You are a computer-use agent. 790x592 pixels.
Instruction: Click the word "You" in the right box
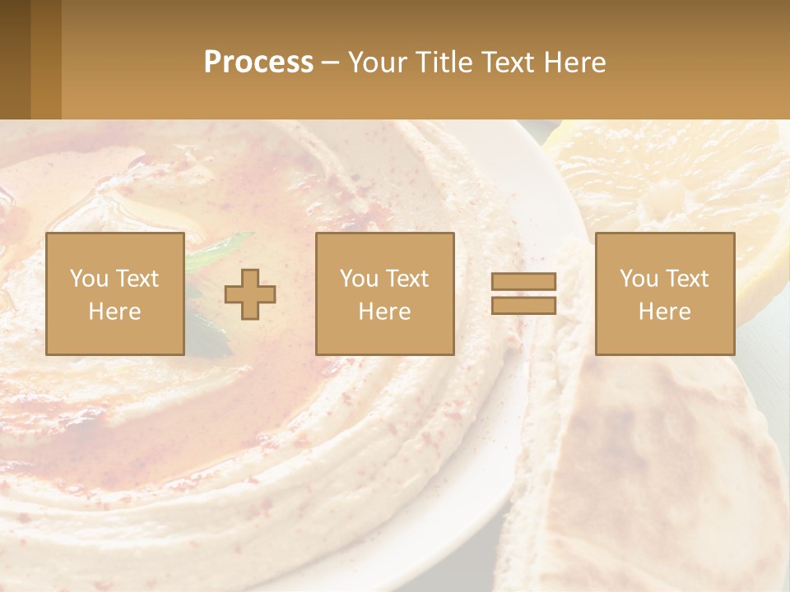(x=639, y=279)
